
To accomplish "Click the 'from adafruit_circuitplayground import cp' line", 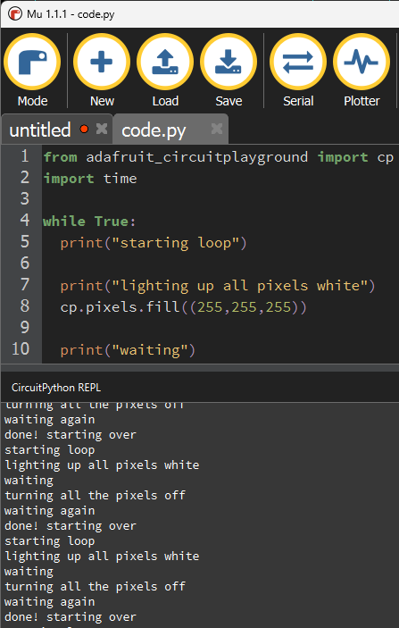I will point(219,157).
